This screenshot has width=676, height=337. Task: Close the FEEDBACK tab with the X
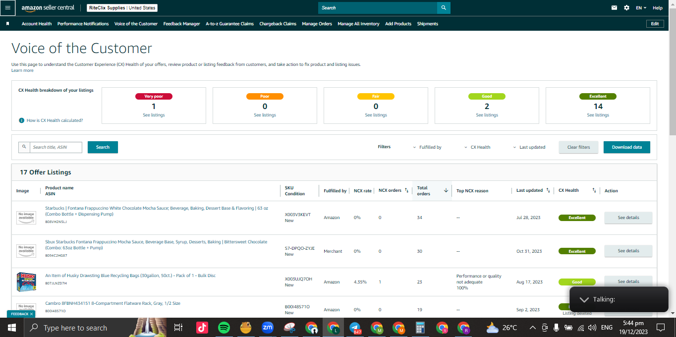(31, 314)
